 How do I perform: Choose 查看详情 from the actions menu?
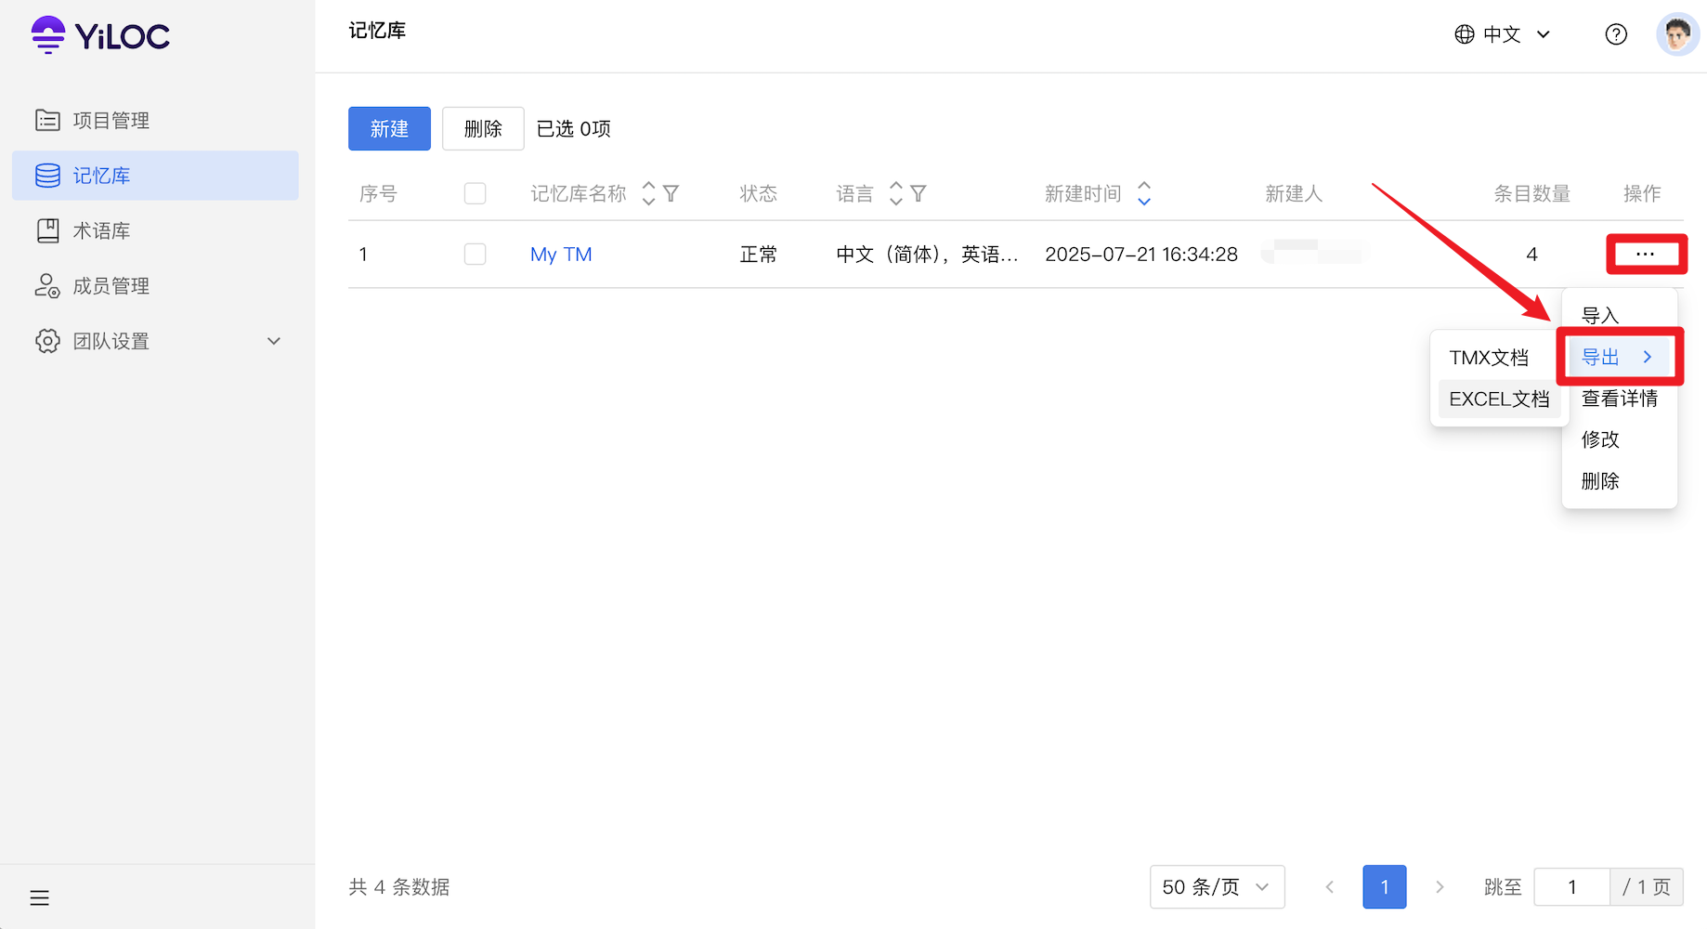pos(1619,399)
